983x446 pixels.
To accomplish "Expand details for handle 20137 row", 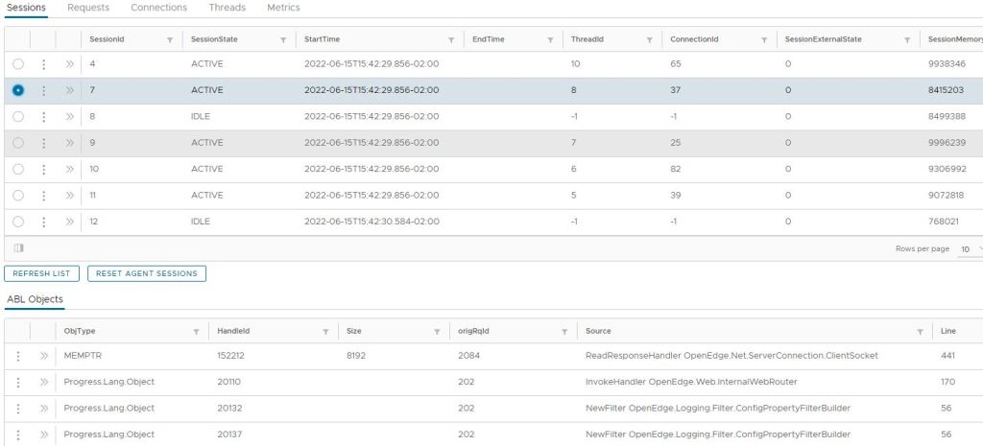I will pos(43,434).
